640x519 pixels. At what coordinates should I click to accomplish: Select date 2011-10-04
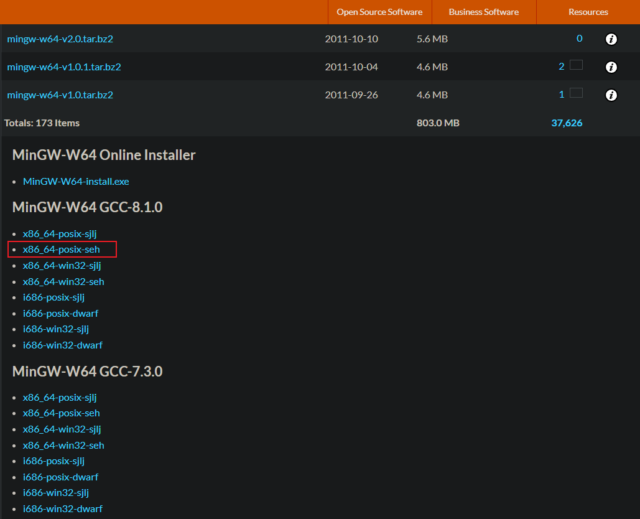[x=351, y=67]
